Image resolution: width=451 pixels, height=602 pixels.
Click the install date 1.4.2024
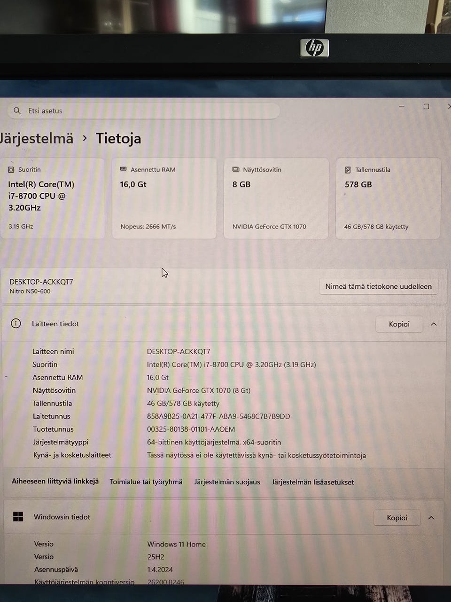[160, 570]
